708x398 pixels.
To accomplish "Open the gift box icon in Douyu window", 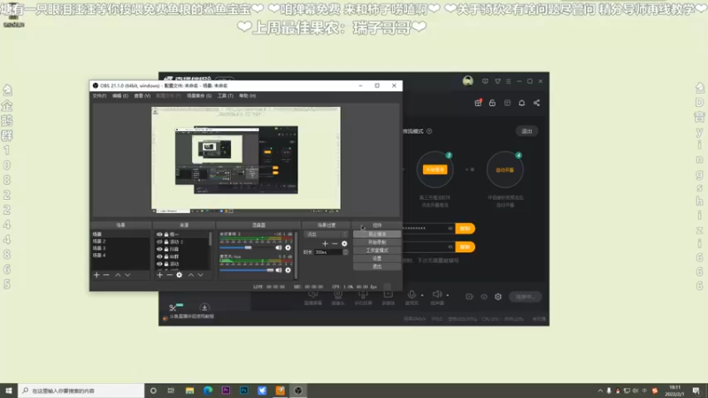I will 478,103.
